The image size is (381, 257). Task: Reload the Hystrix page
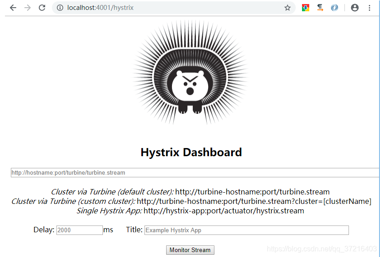coord(42,8)
